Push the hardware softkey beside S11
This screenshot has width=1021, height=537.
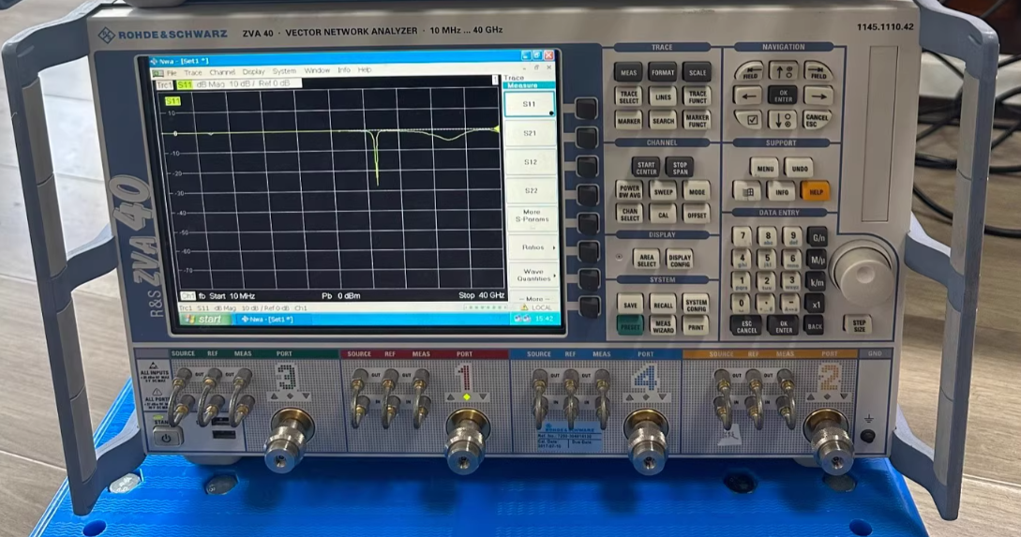click(x=586, y=108)
